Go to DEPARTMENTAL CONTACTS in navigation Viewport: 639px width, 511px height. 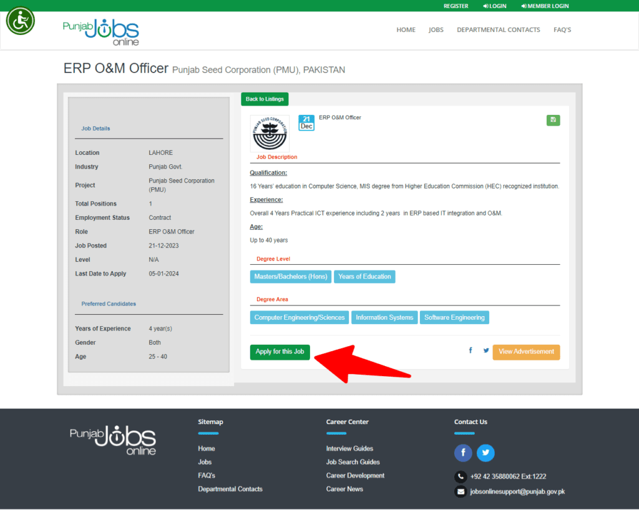(x=498, y=30)
